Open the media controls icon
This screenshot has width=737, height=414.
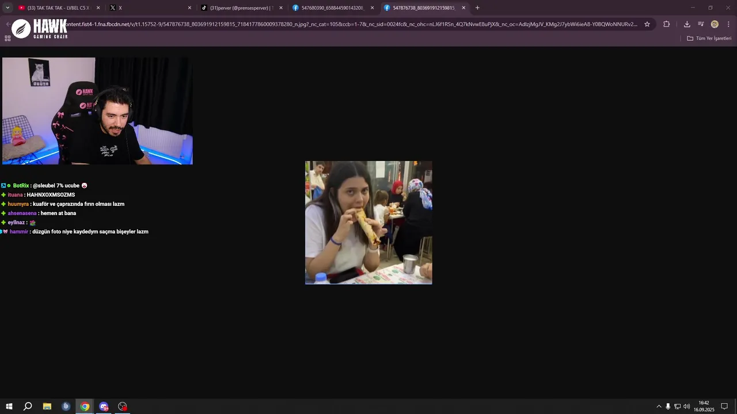pos(701,24)
